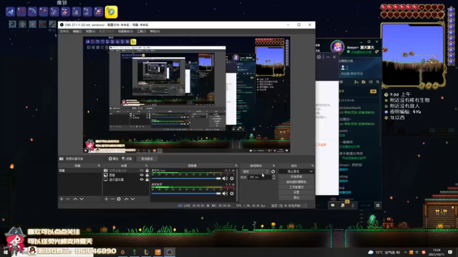Screen dimensions: 458x257
Task: Click the transition duration 300 ms field
Action: coord(259,177)
